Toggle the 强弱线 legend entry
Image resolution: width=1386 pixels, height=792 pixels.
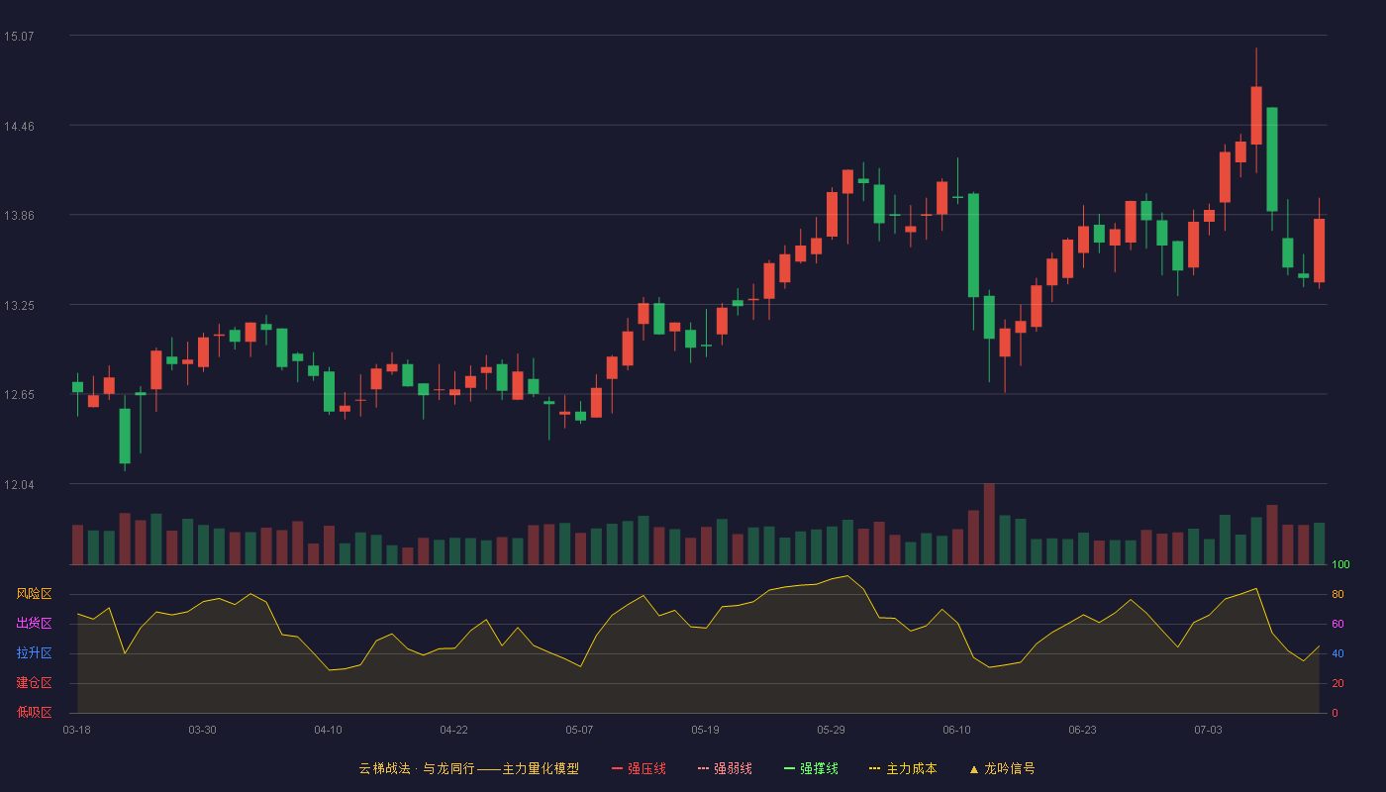pos(725,768)
